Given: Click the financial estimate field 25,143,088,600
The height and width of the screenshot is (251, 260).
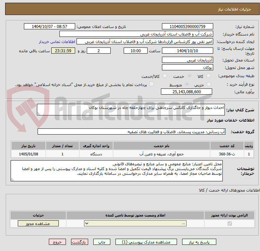Looking at the screenshot, I should 187,92.
